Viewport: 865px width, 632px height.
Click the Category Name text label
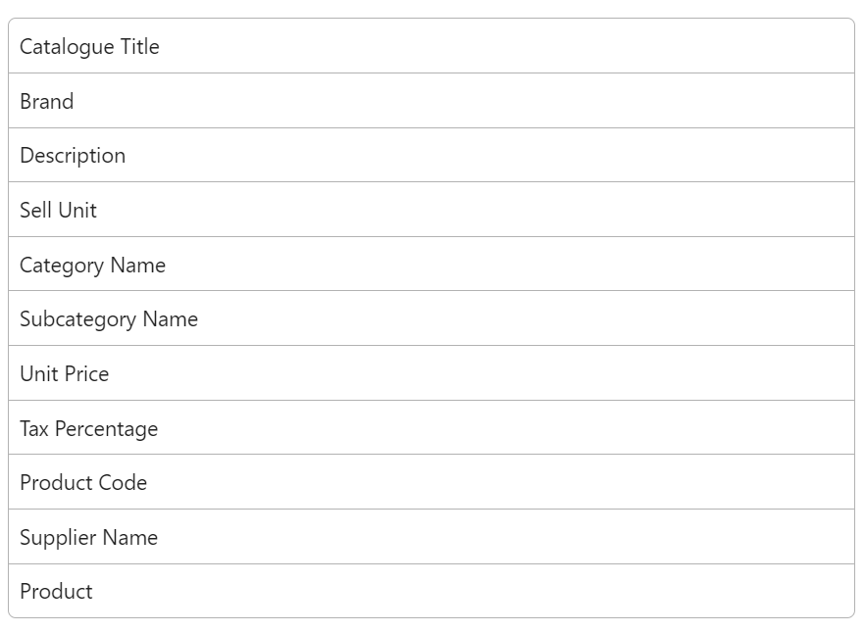tap(92, 266)
